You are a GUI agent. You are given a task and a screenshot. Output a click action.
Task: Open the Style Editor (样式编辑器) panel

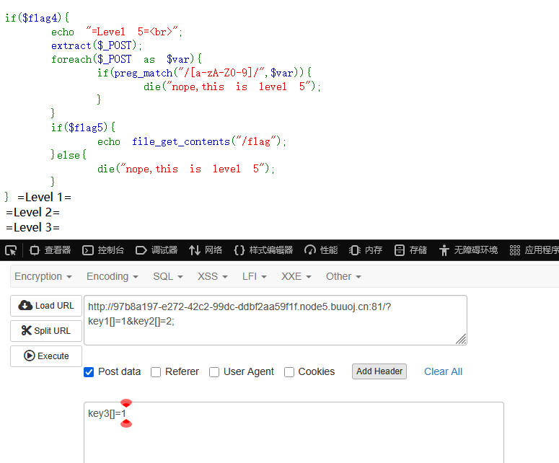click(263, 250)
